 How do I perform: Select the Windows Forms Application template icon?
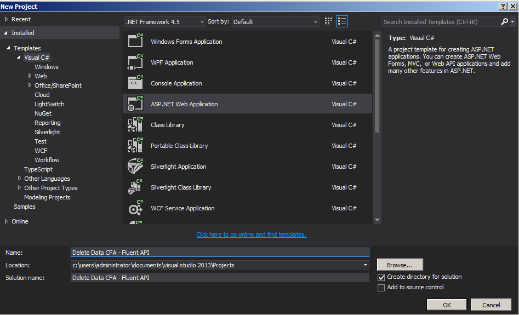pos(135,42)
